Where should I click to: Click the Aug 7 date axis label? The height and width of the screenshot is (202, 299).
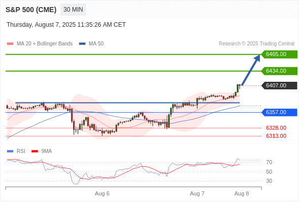pos(197,193)
